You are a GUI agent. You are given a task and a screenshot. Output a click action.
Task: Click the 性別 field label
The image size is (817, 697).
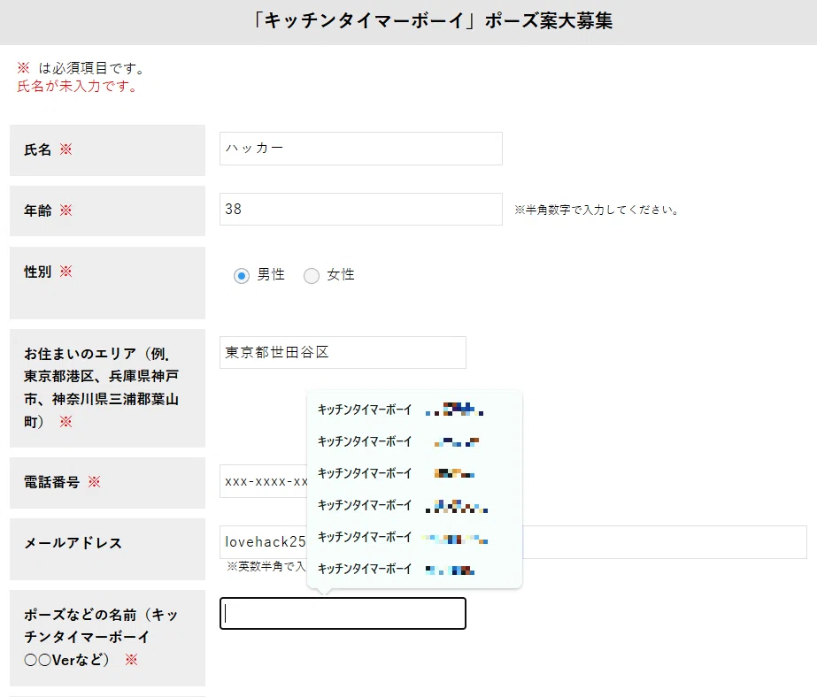tap(37, 272)
